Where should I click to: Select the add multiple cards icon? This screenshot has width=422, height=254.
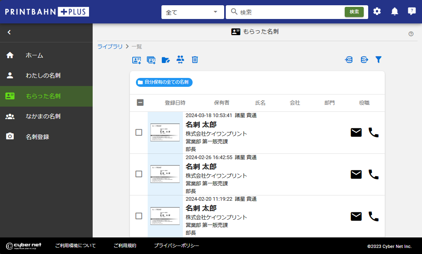pyautogui.click(x=151, y=59)
